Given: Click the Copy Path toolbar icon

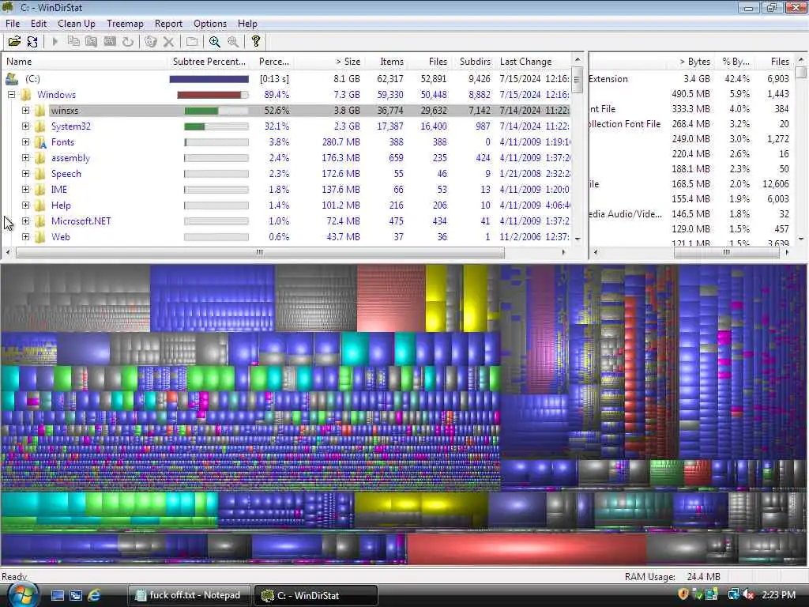Looking at the screenshot, I should (73, 41).
